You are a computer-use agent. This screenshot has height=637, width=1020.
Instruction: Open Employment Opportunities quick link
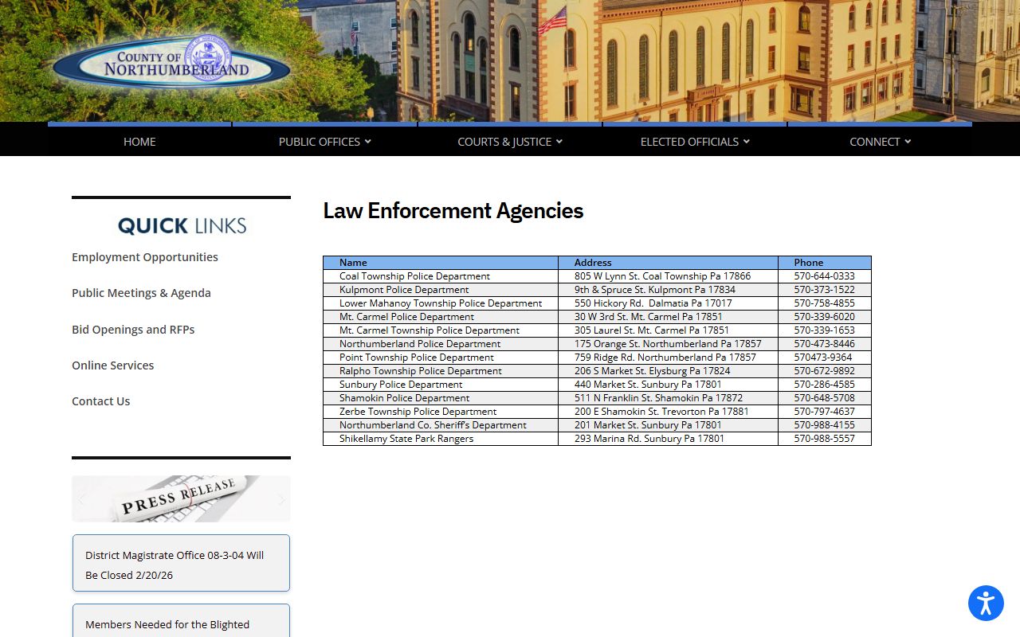coord(145,257)
